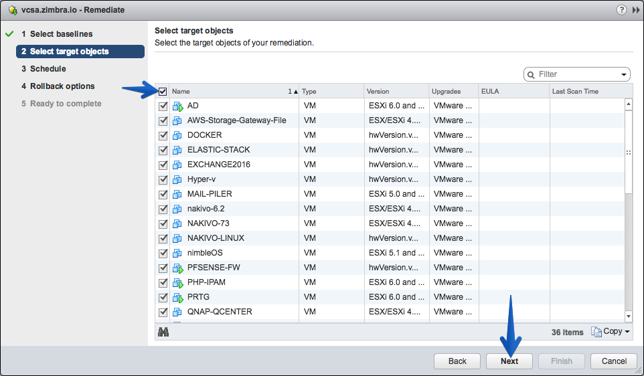This screenshot has width=644, height=376.
Task: Click the nimbleOS VM icon
Action: coord(177,254)
